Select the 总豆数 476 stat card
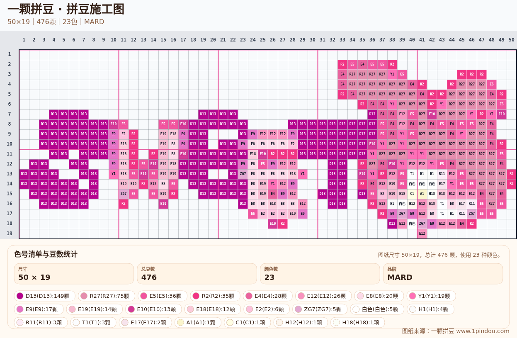This screenshot has width=517, height=338. point(197,274)
